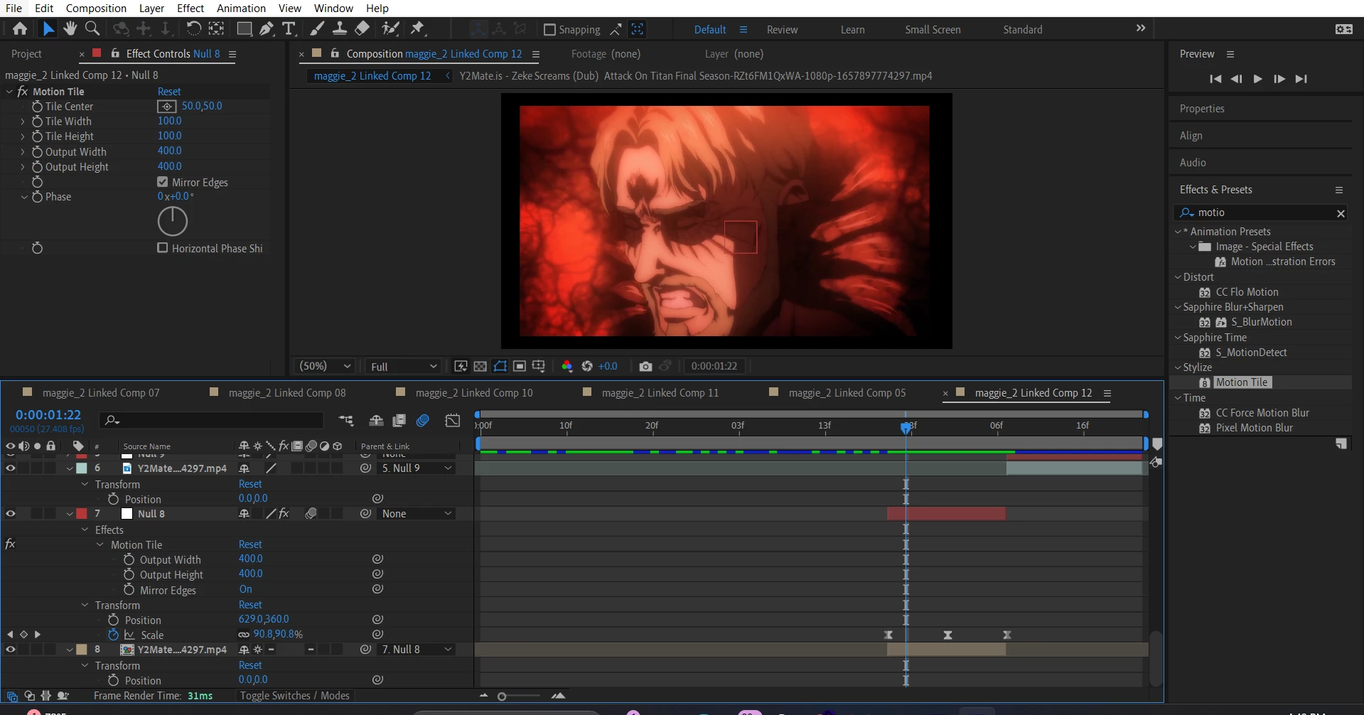Select the Selection tool arrow
Viewport: 1364px width, 715px height.
coord(48,28)
